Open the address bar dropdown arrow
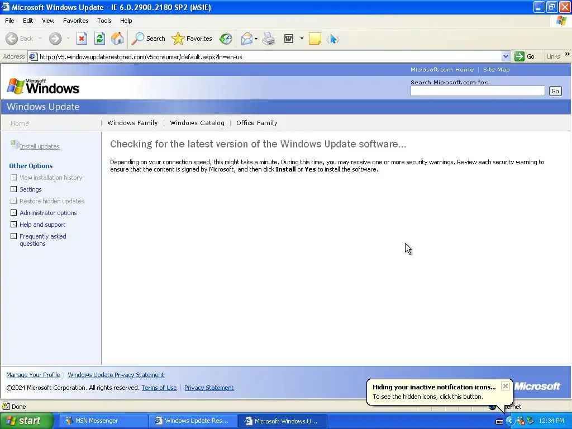This screenshot has width=572, height=429. 506,56
